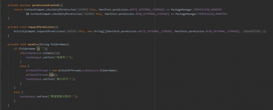Click the isEmpty() call on csvDataList
The width and height of the screenshot is (273, 110).
coord(50,53)
